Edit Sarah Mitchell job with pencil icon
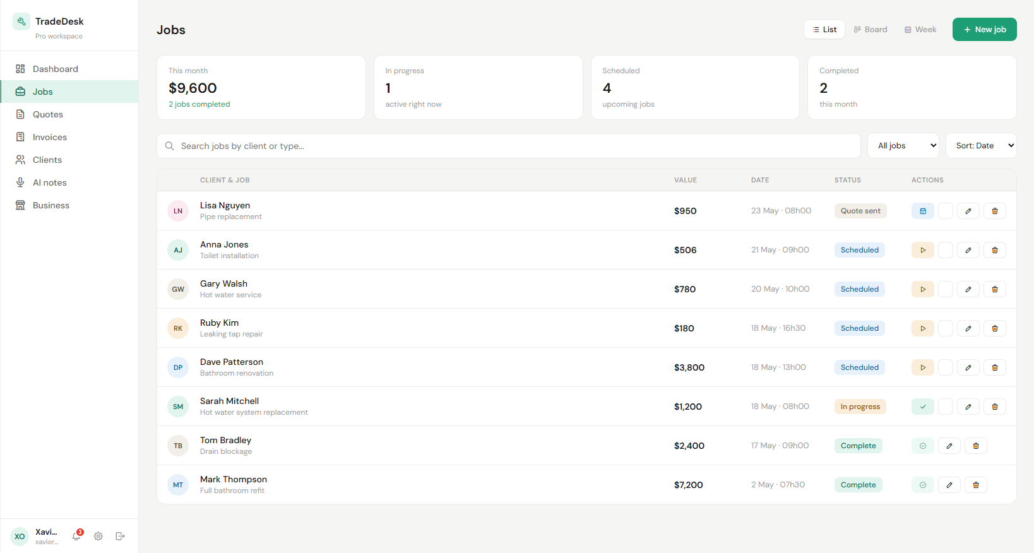The width and height of the screenshot is (1034, 553). [x=968, y=407]
